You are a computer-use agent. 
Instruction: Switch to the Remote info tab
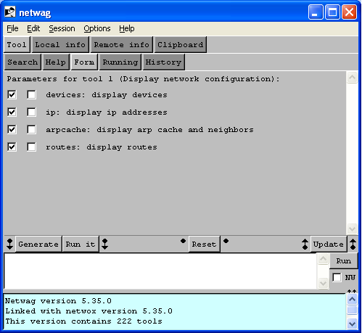point(122,45)
